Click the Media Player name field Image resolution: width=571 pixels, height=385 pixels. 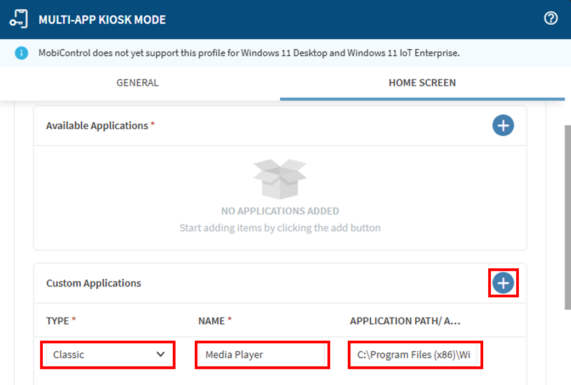(262, 355)
